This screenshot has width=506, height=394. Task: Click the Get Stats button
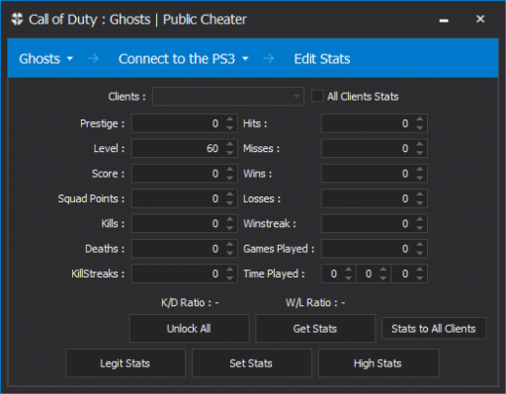[315, 328]
